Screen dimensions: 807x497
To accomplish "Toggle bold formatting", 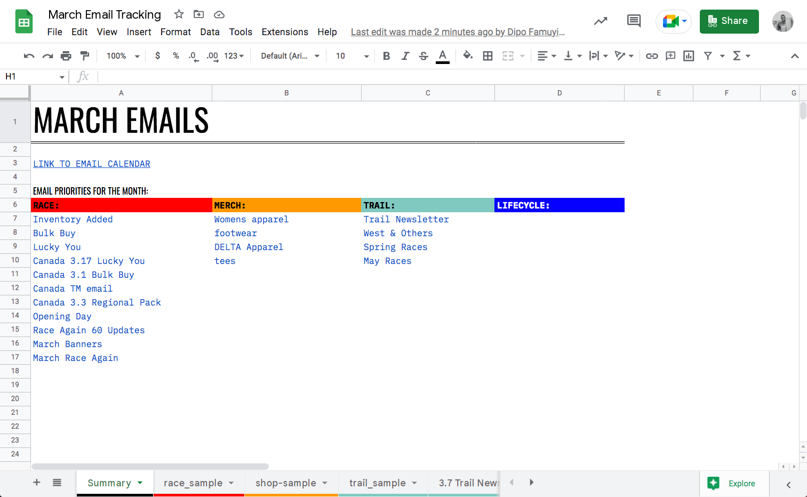I will 387,56.
